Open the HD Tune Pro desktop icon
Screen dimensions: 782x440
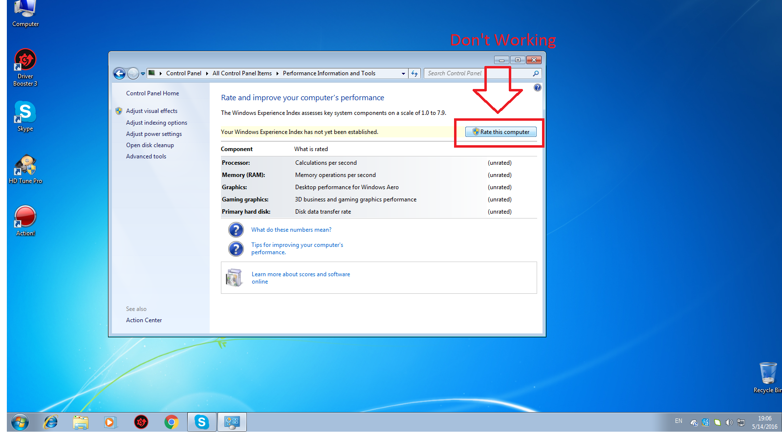pyautogui.click(x=25, y=166)
